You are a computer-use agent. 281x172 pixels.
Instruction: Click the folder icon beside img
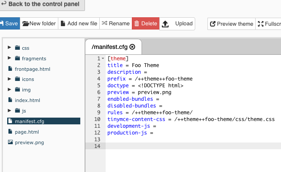click(17, 89)
